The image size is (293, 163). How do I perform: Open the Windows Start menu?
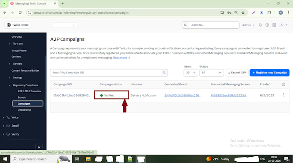(5, 159)
